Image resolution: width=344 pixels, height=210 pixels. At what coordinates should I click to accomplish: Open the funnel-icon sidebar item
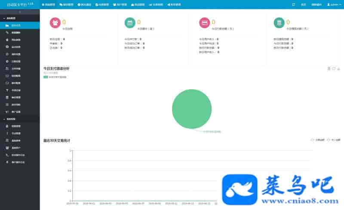pyautogui.click(x=20, y=90)
